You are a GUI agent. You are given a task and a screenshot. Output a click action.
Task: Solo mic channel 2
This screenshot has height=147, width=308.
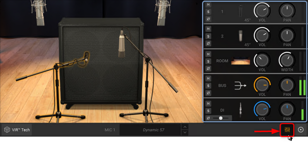click(208, 36)
